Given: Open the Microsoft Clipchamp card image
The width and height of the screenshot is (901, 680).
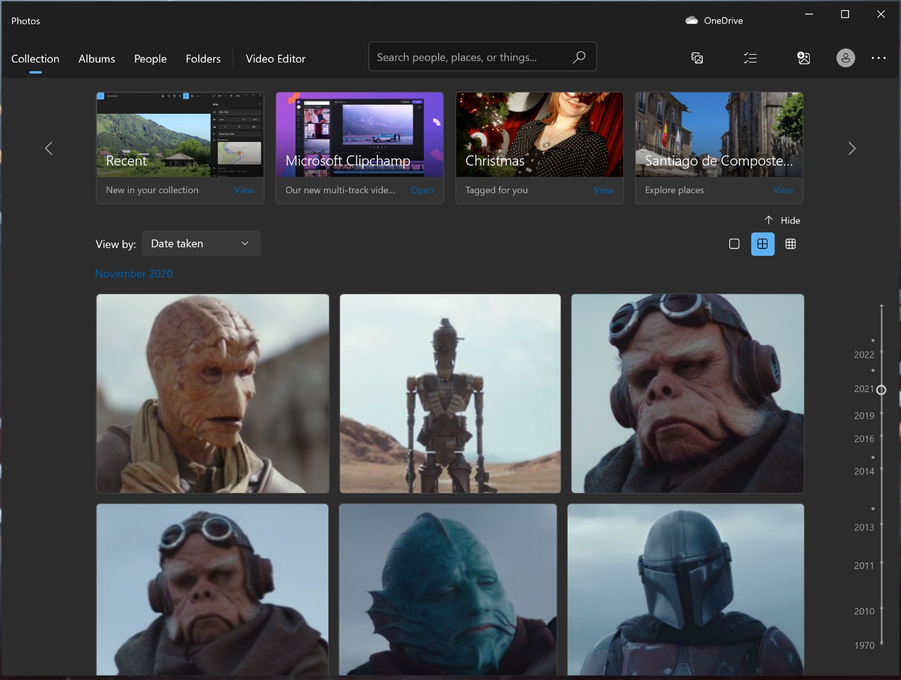Looking at the screenshot, I should [359, 135].
